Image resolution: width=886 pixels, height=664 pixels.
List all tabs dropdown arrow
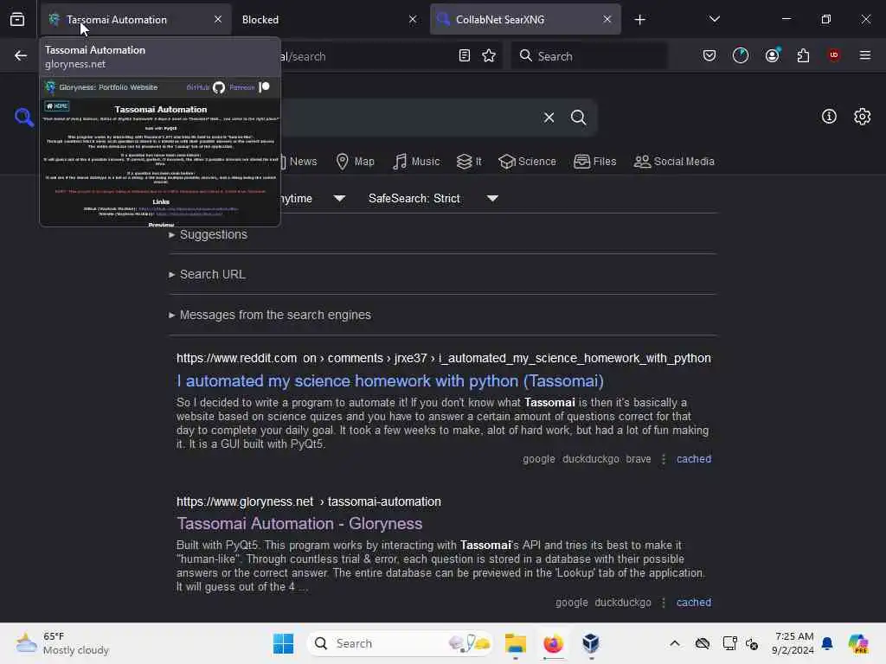(714, 19)
